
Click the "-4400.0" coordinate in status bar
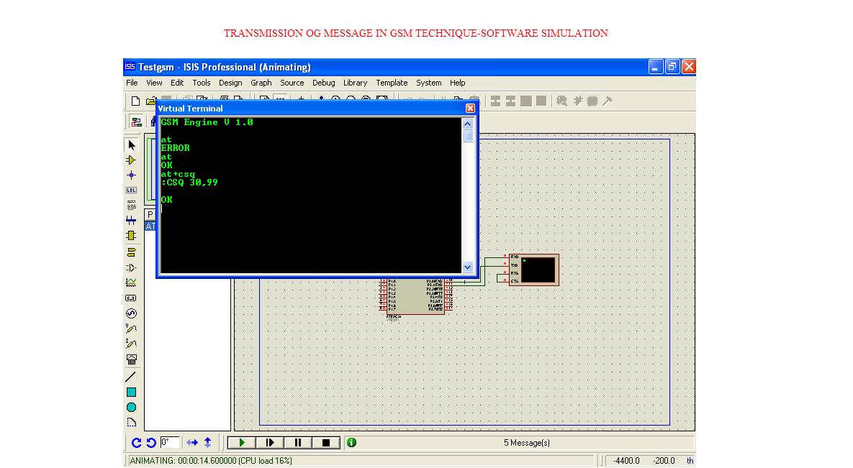(627, 460)
